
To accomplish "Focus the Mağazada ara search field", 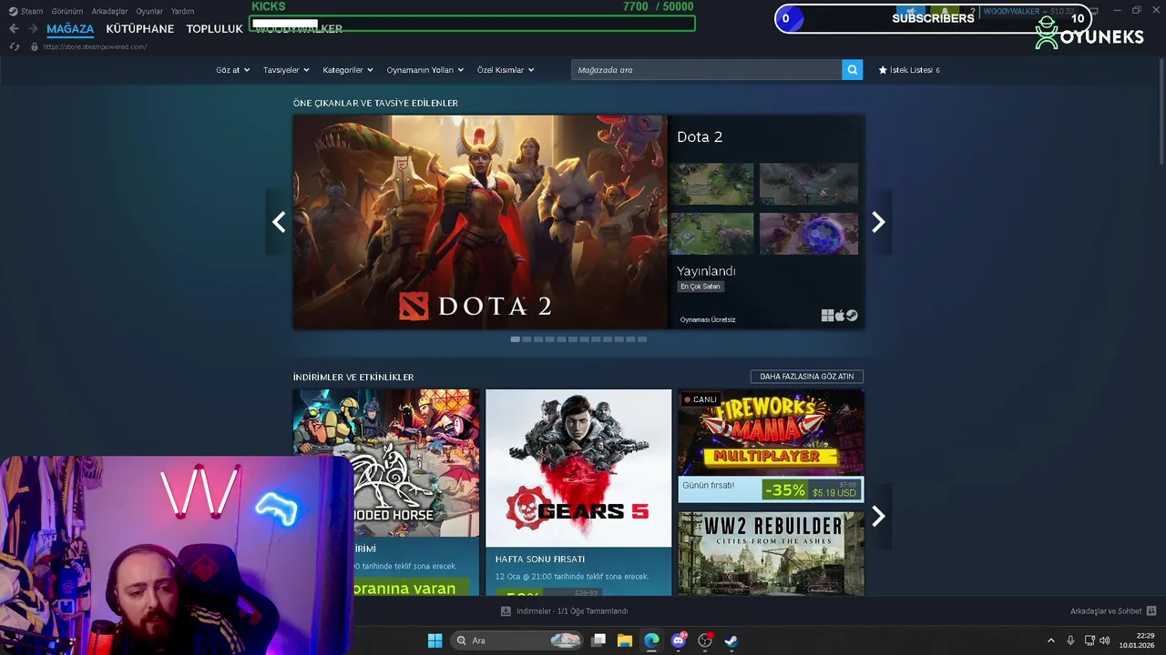I will coord(707,70).
